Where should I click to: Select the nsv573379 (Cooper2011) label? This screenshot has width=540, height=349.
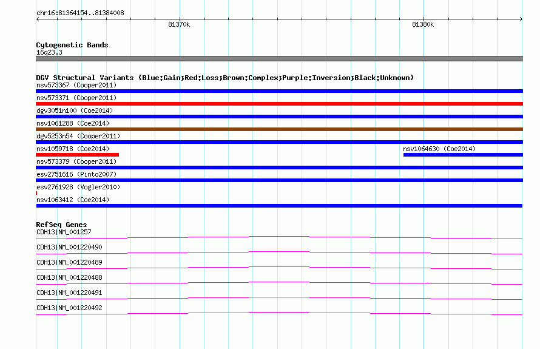pos(76,161)
